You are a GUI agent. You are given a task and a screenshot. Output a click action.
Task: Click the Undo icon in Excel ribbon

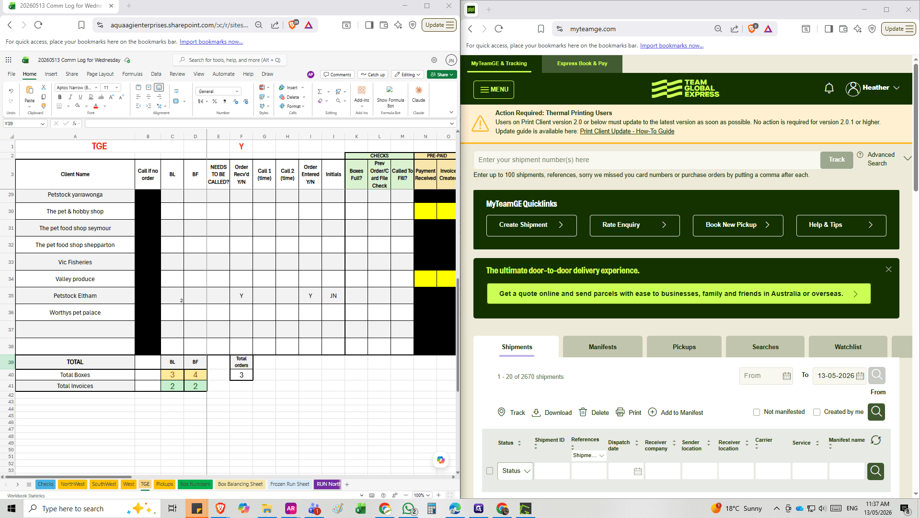coord(11,90)
